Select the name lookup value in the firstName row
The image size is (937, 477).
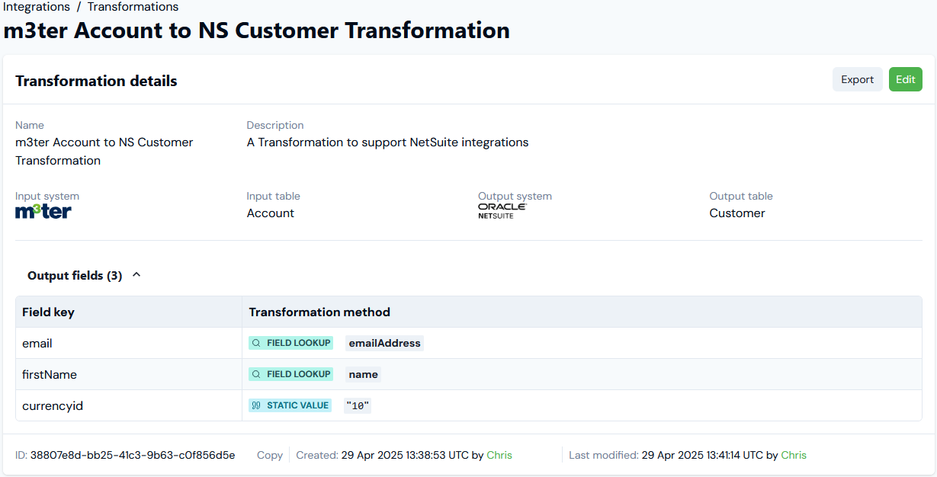pyautogui.click(x=363, y=374)
